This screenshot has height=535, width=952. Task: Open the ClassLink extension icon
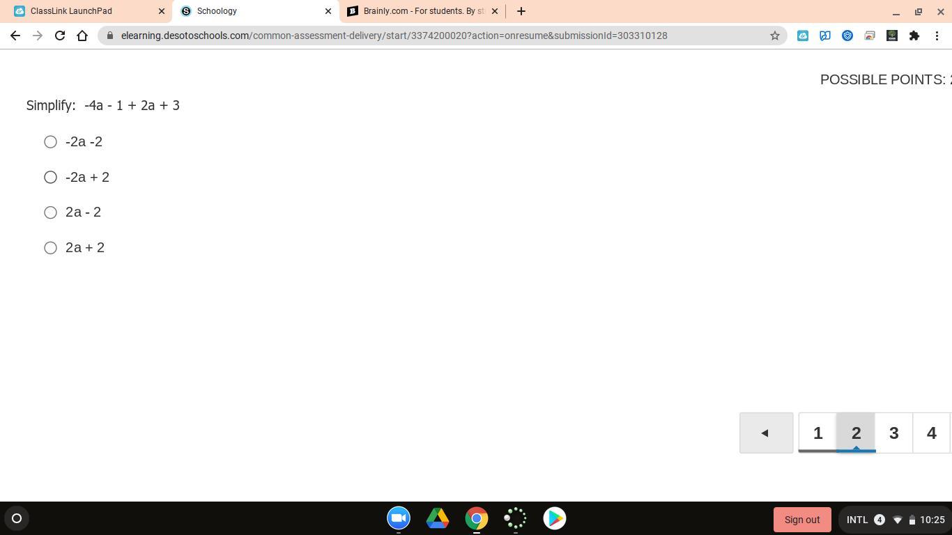tap(803, 36)
